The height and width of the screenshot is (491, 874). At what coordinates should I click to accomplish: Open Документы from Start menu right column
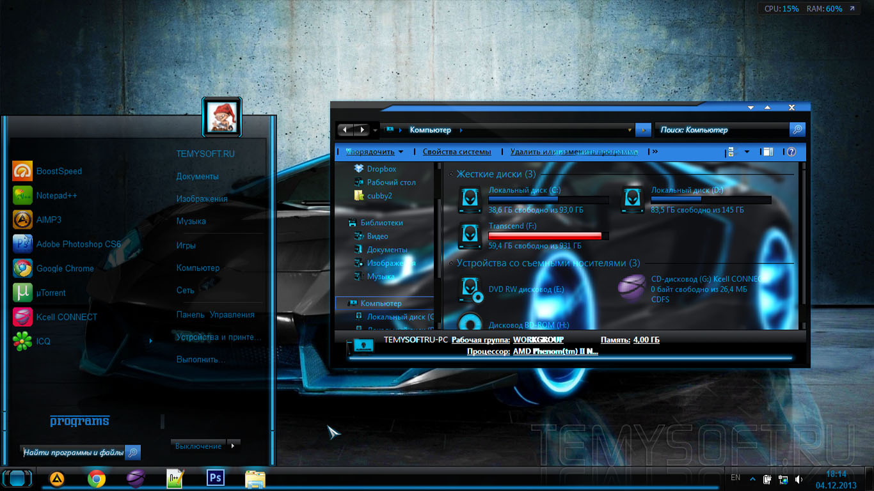(x=198, y=176)
